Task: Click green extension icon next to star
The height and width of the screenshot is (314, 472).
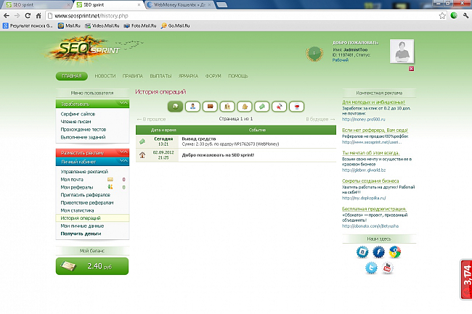Action: [454, 16]
